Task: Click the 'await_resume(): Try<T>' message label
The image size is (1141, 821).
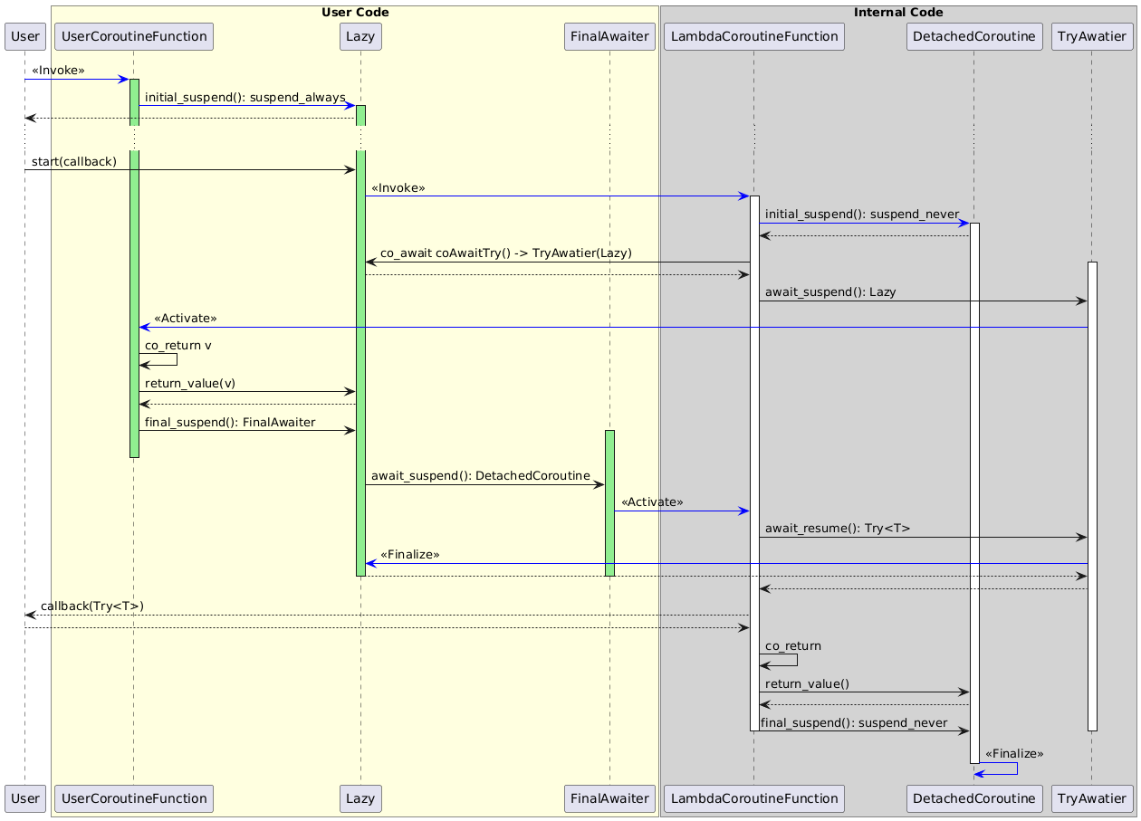Action: (x=838, y=528)
